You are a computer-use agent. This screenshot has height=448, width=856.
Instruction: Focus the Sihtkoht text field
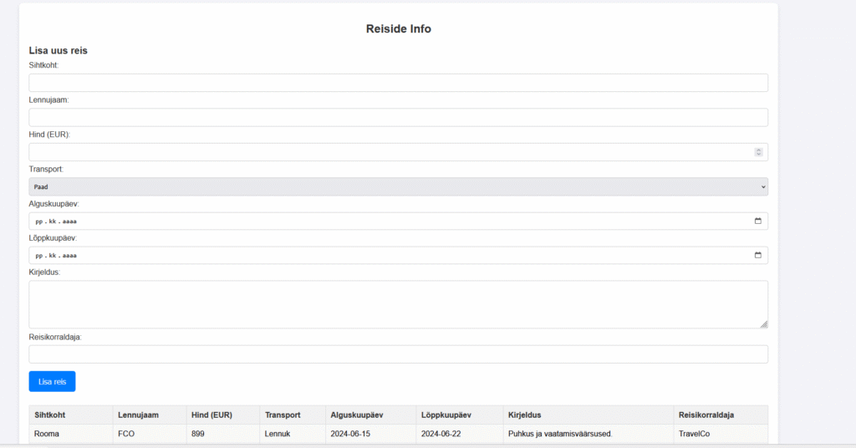pyautogui.click(x=398, y=83)
